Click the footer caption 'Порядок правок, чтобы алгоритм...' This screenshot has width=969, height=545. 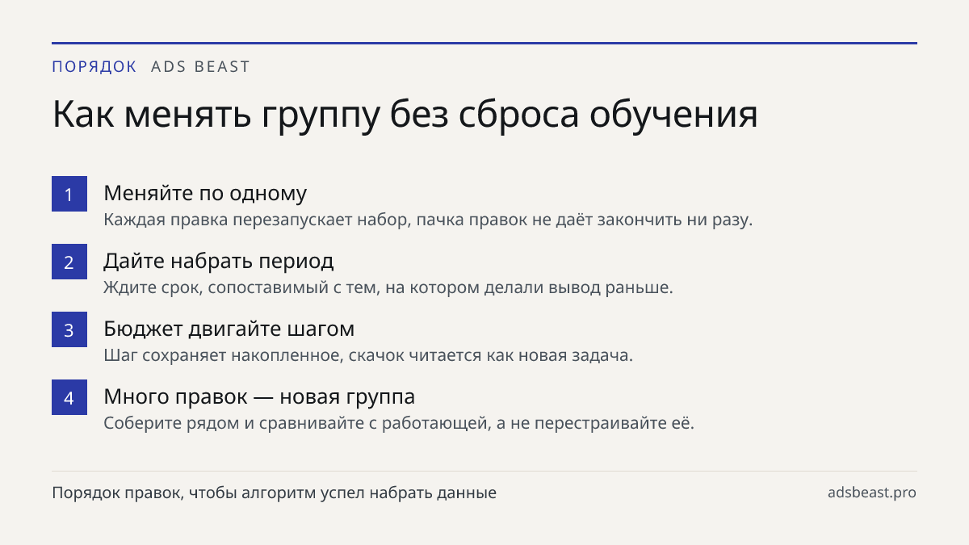[x=274, y=493]
